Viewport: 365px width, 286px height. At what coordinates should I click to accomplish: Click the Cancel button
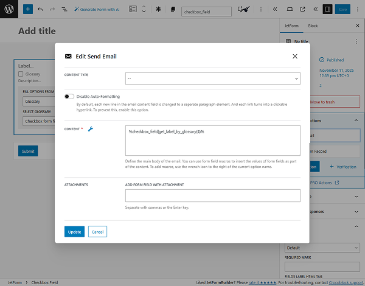[97, 232]
